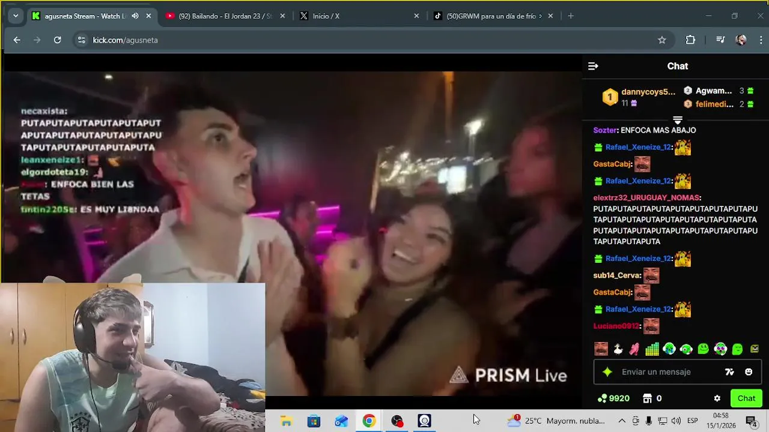Reload the Kick page
Screen dimensions: 769x432
click(57, 40)
